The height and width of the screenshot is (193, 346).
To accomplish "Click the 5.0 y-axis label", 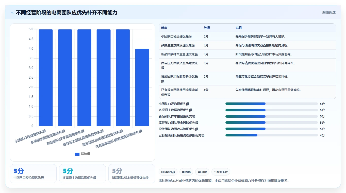I will [x=31, y=29].
